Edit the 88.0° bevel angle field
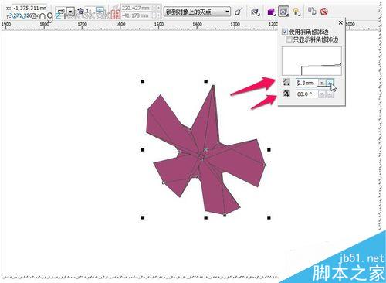Image resolution: width=386 pixels, height=283 pixels. point(306,94)
